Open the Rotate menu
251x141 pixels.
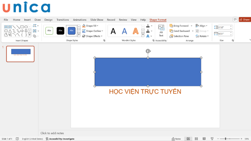pos(202,36)
